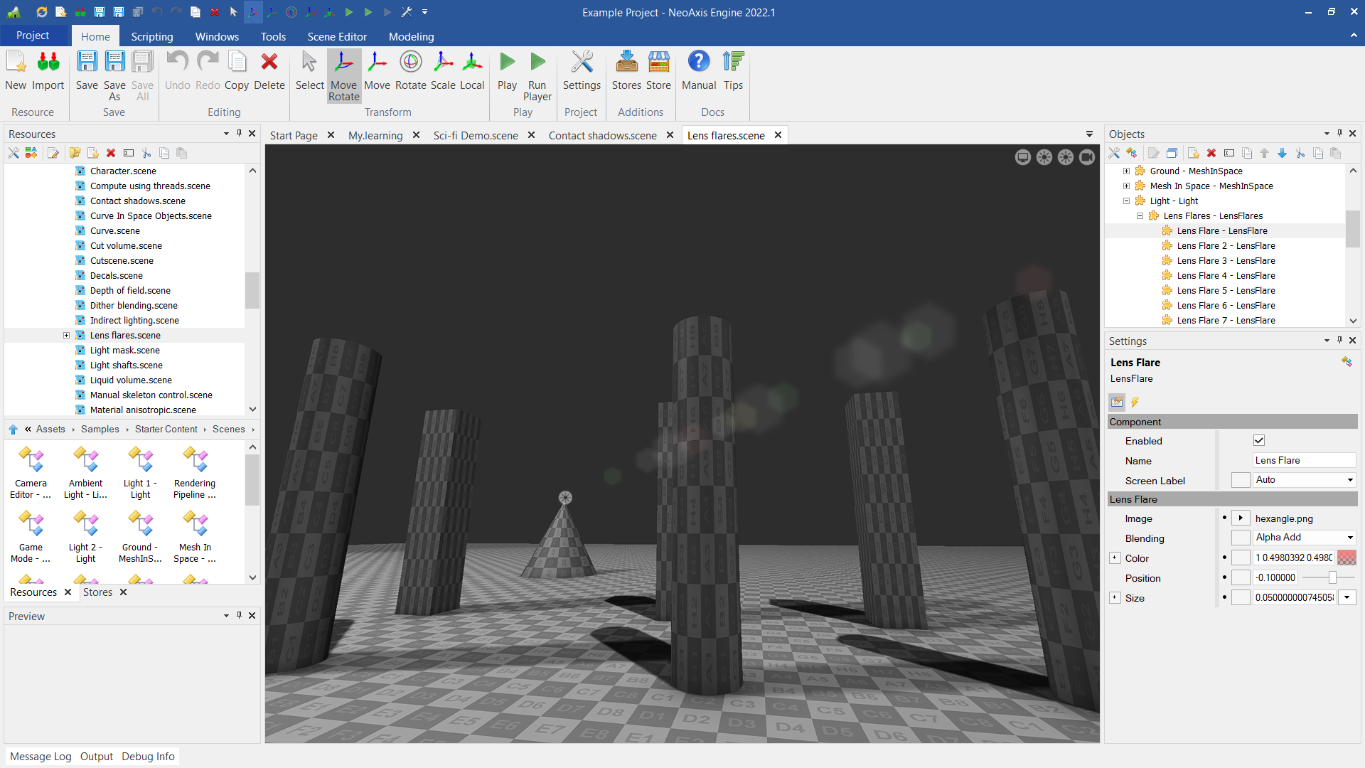
Task: Open the Scene Editor ribbon tab
Action: (337, 37)
